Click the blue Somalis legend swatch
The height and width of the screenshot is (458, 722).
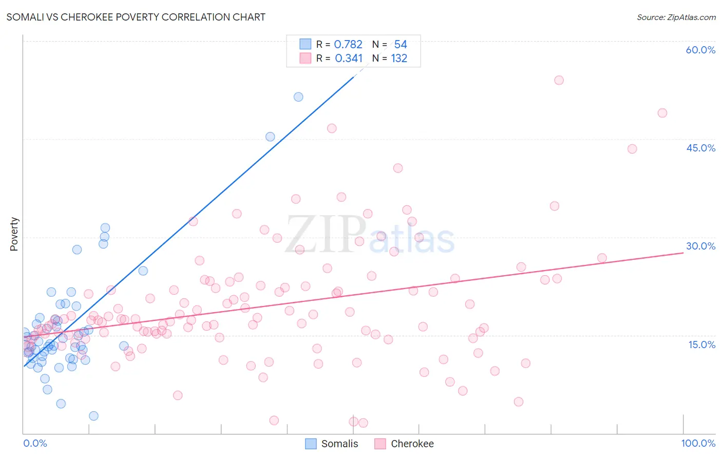click(311, 444)
